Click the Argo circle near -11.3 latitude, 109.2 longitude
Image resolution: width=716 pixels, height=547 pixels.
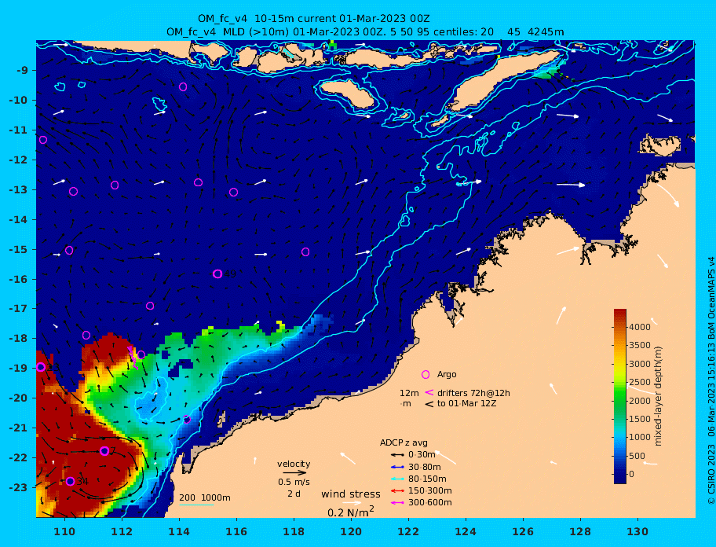click(43, 140)
